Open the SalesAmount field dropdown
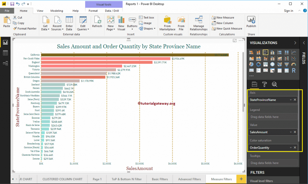 tap(291, 132)
